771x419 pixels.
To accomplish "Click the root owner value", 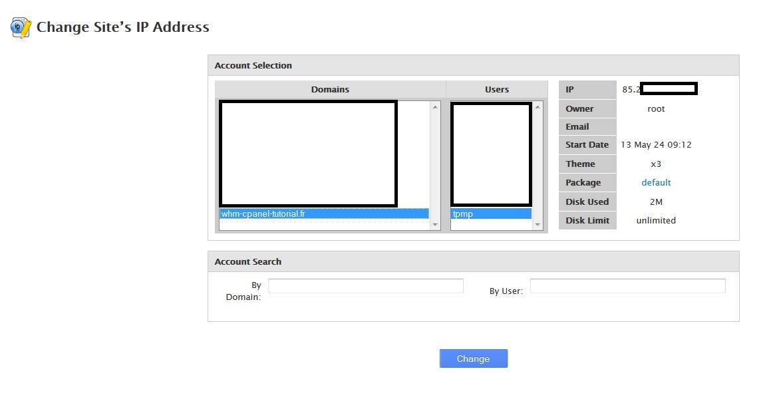I will click(x=656, y=108).
